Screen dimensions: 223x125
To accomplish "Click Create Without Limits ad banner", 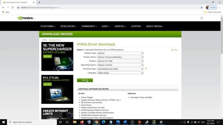I will tap(57, 114).
